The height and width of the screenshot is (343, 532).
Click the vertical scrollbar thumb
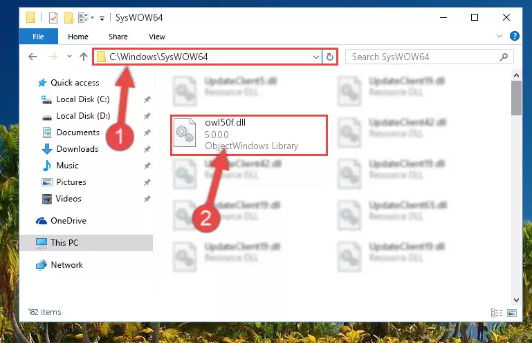click(516, 98)
